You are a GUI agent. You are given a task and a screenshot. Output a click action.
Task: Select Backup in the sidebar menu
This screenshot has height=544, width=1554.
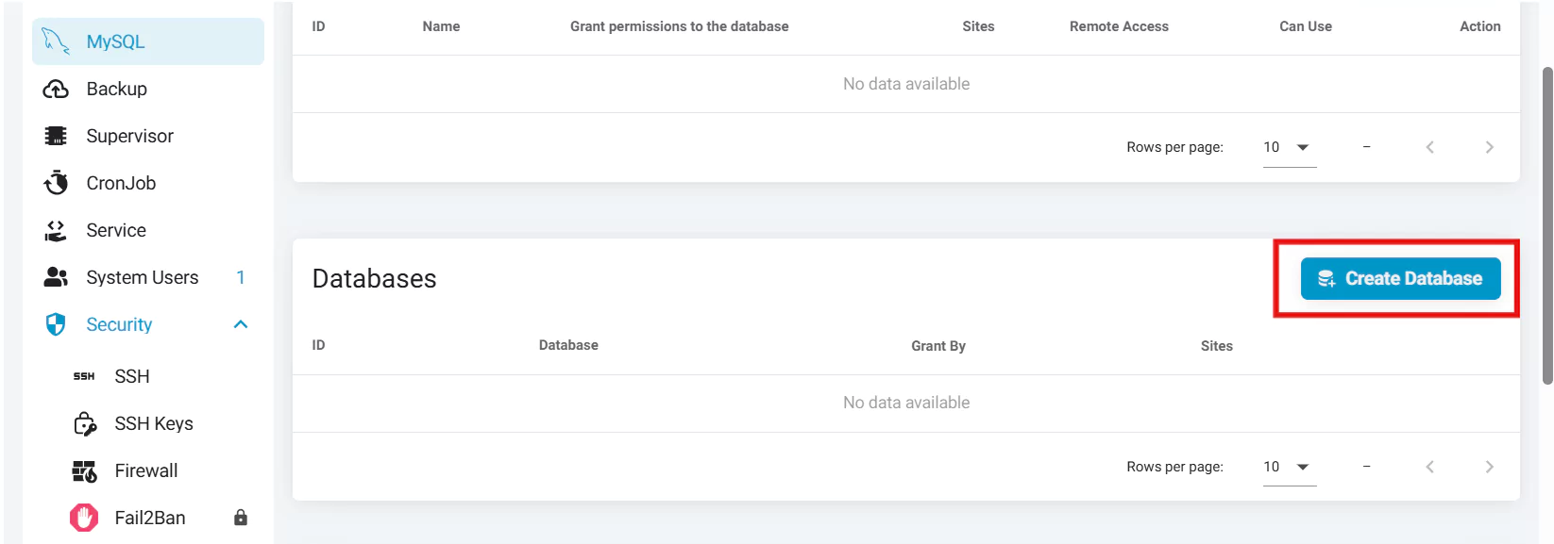click(116, 89)
